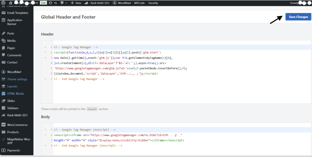Open the site home icon in admin bar
This screenshot has height=157, width=312.
[11, 3]
